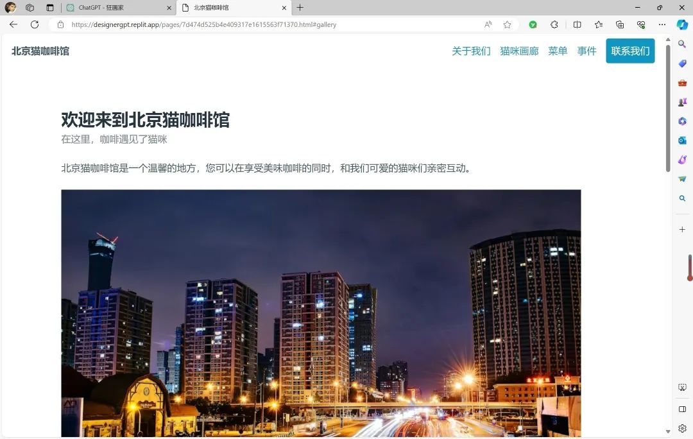Navigate to 猫咪画廊 section
Viewport: 693px width, 439px height.
(519, 51)
